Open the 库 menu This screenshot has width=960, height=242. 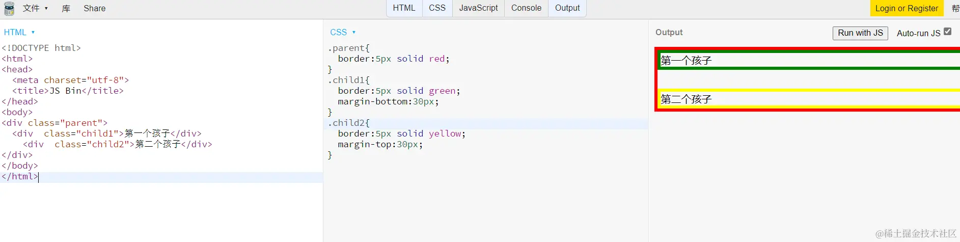66,8
